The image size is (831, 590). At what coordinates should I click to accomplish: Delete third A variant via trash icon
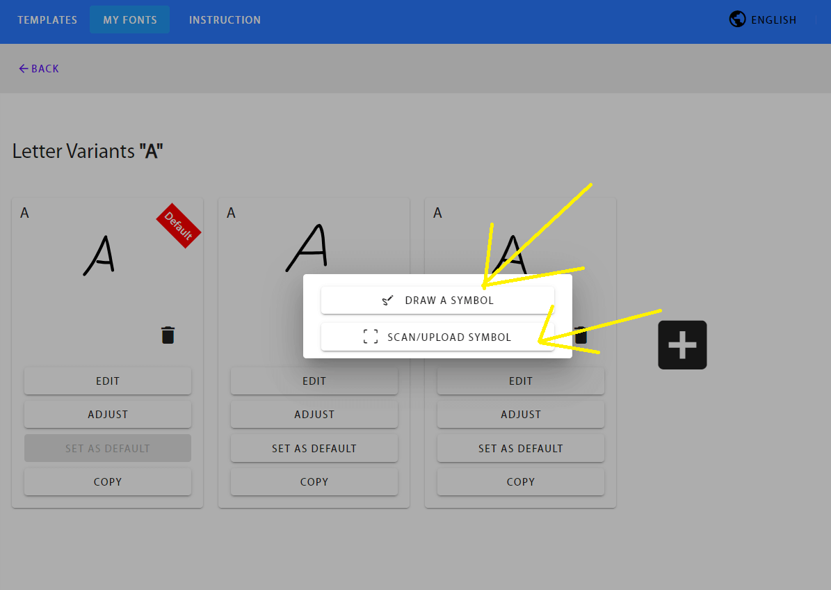pyautogui.click(x=581, y=335)
